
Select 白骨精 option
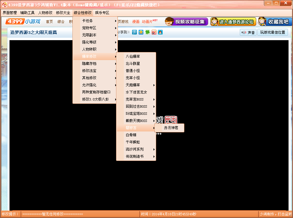click(x=136, y=135)
